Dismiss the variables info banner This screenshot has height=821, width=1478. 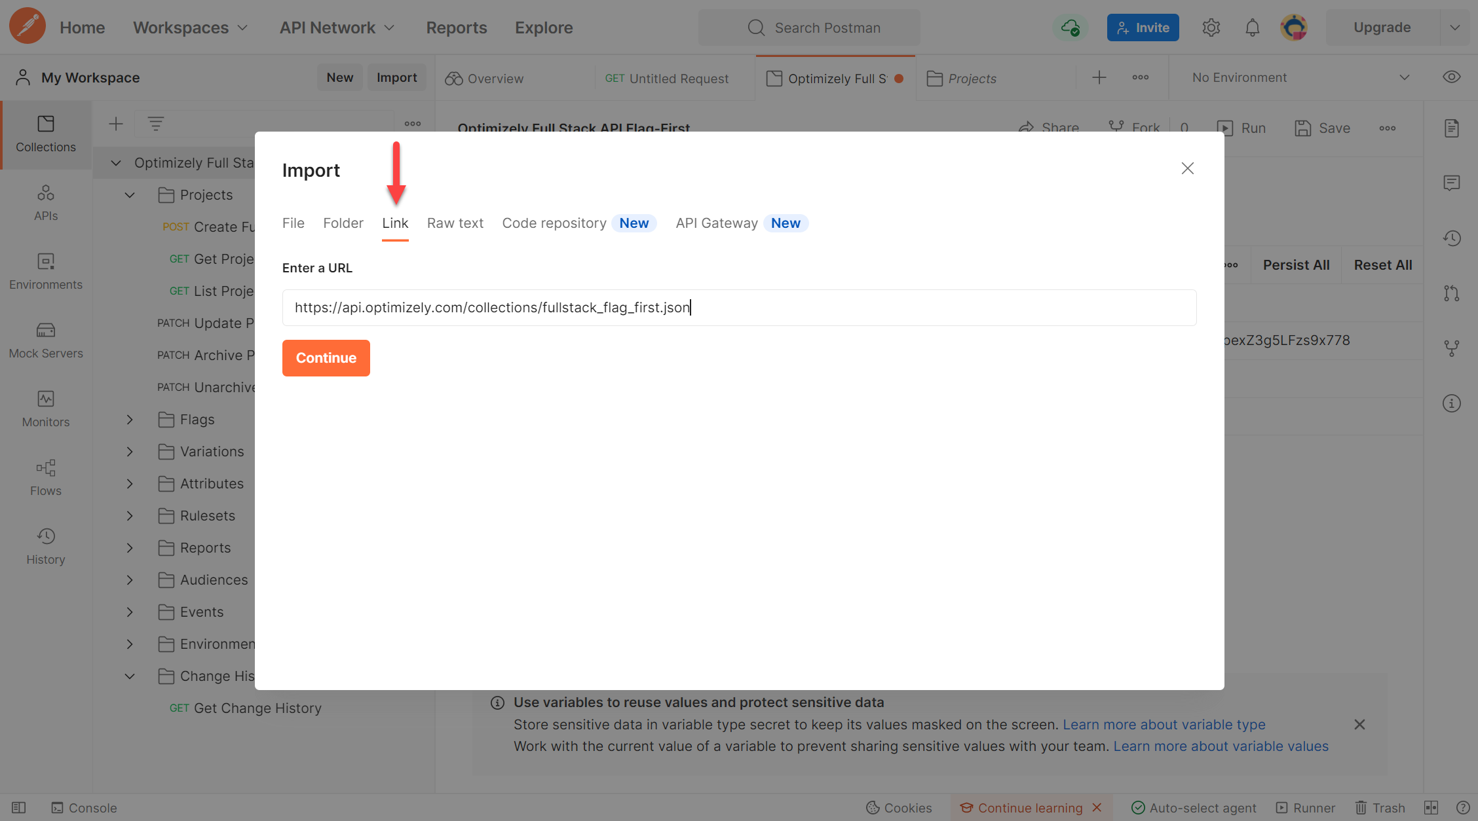[x=1359, y=724]
